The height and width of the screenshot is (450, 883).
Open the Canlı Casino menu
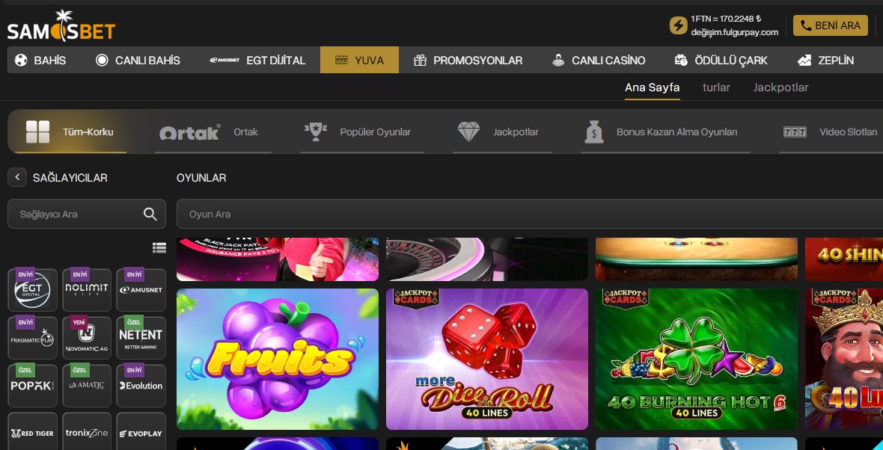pyautogui.click(x=599, y=61)
